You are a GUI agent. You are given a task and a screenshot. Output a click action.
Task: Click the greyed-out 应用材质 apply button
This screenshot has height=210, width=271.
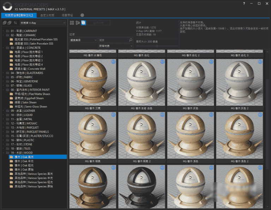[x=98, y=23]
